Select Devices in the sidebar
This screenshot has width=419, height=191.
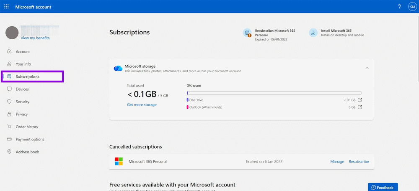tap(22, 89)
